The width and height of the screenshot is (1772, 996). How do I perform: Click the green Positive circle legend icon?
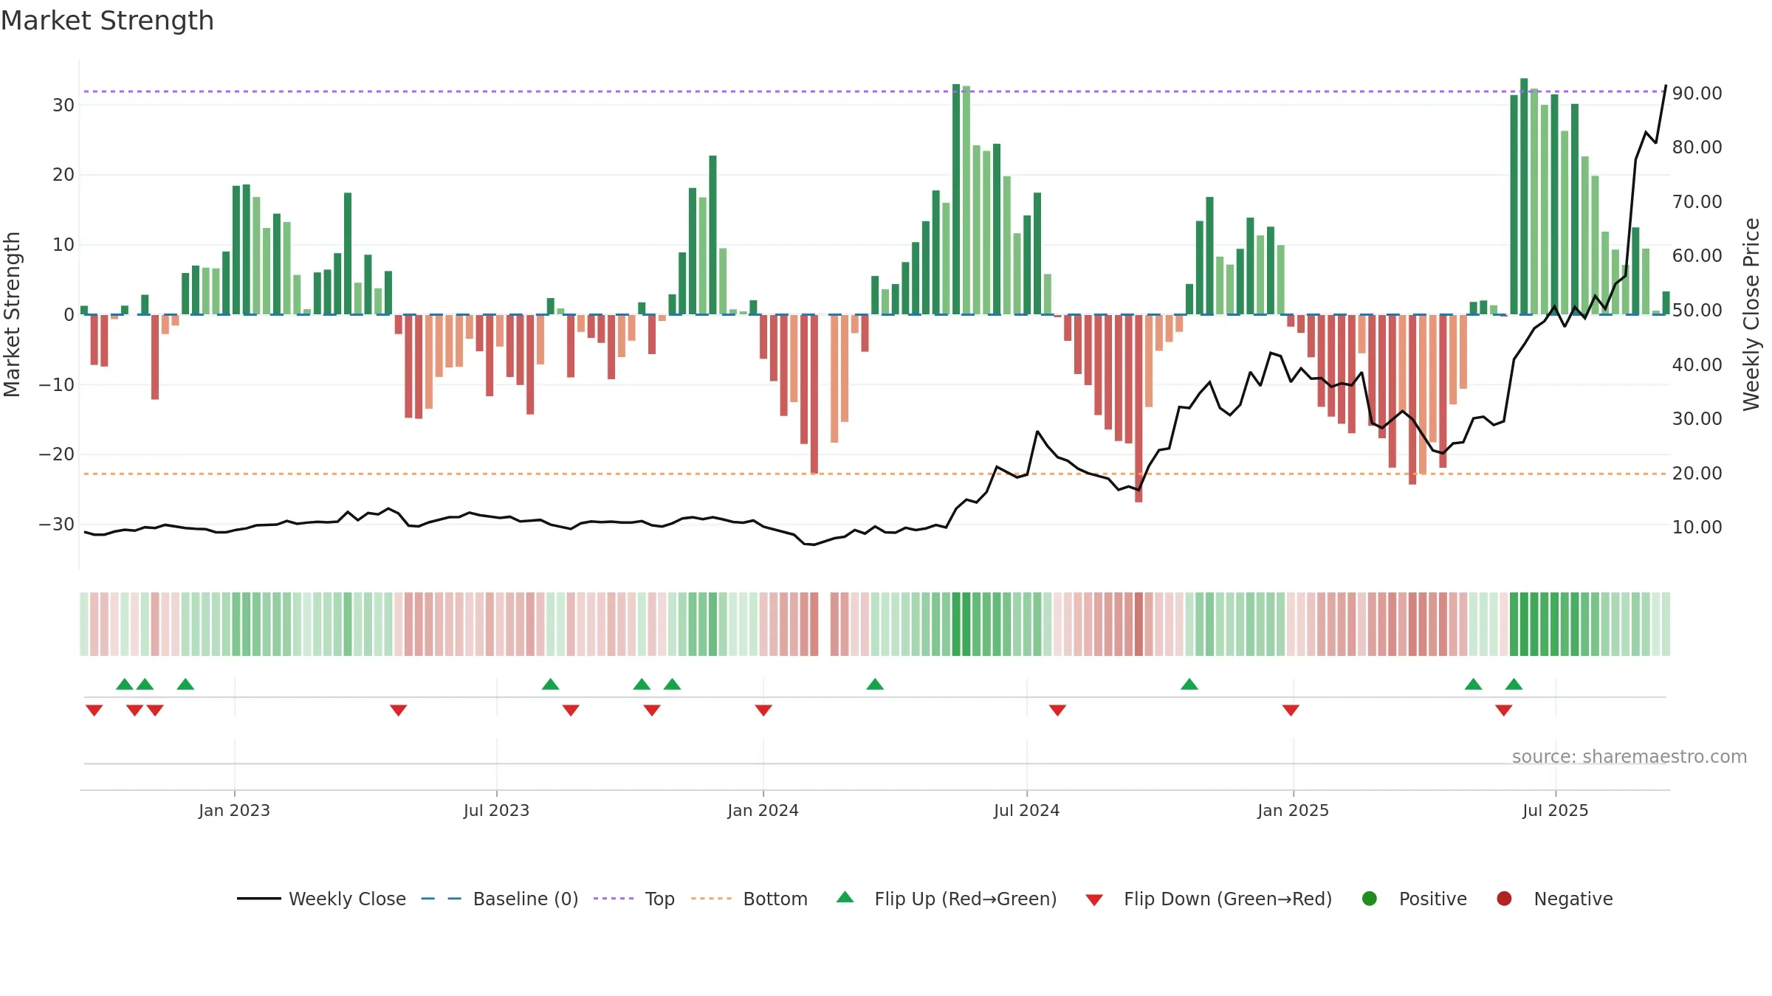(1370, 899)
